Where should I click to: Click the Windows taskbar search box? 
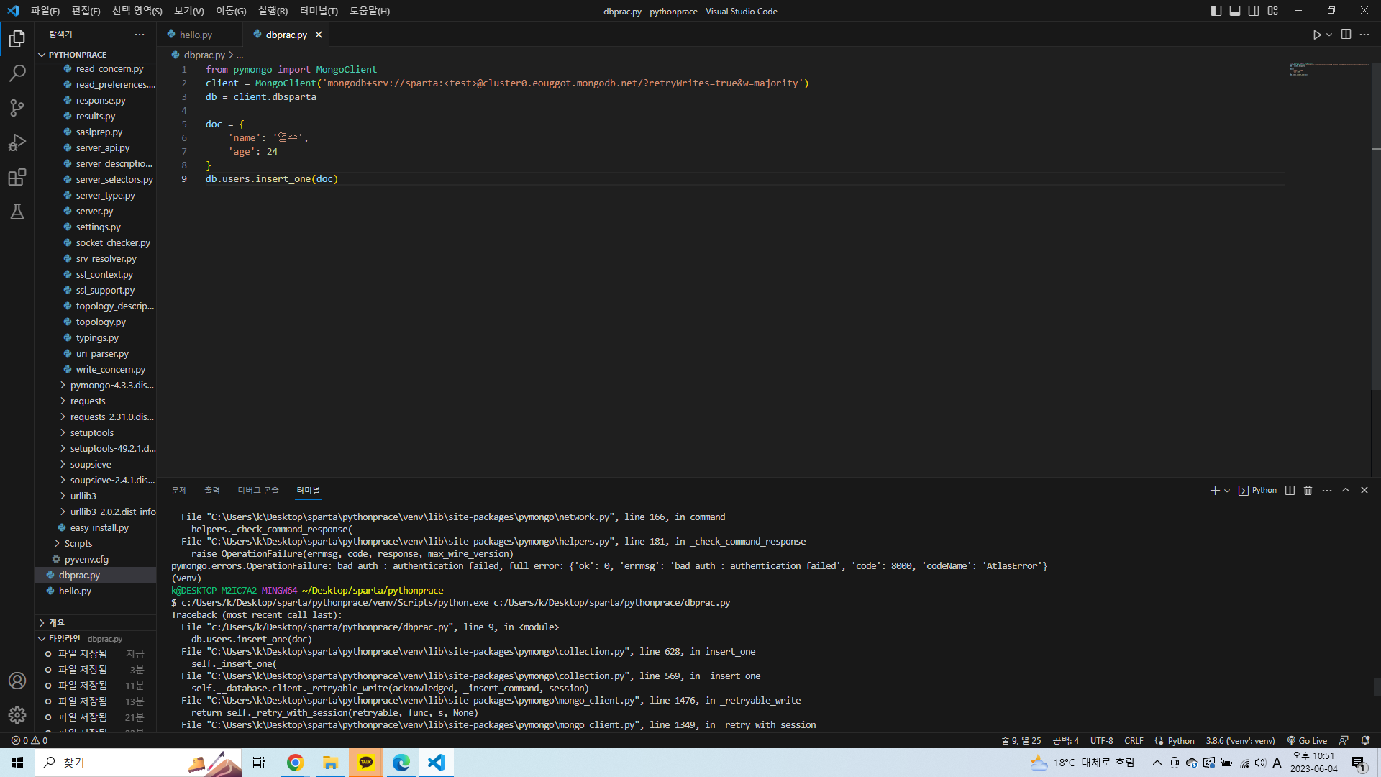140,763
